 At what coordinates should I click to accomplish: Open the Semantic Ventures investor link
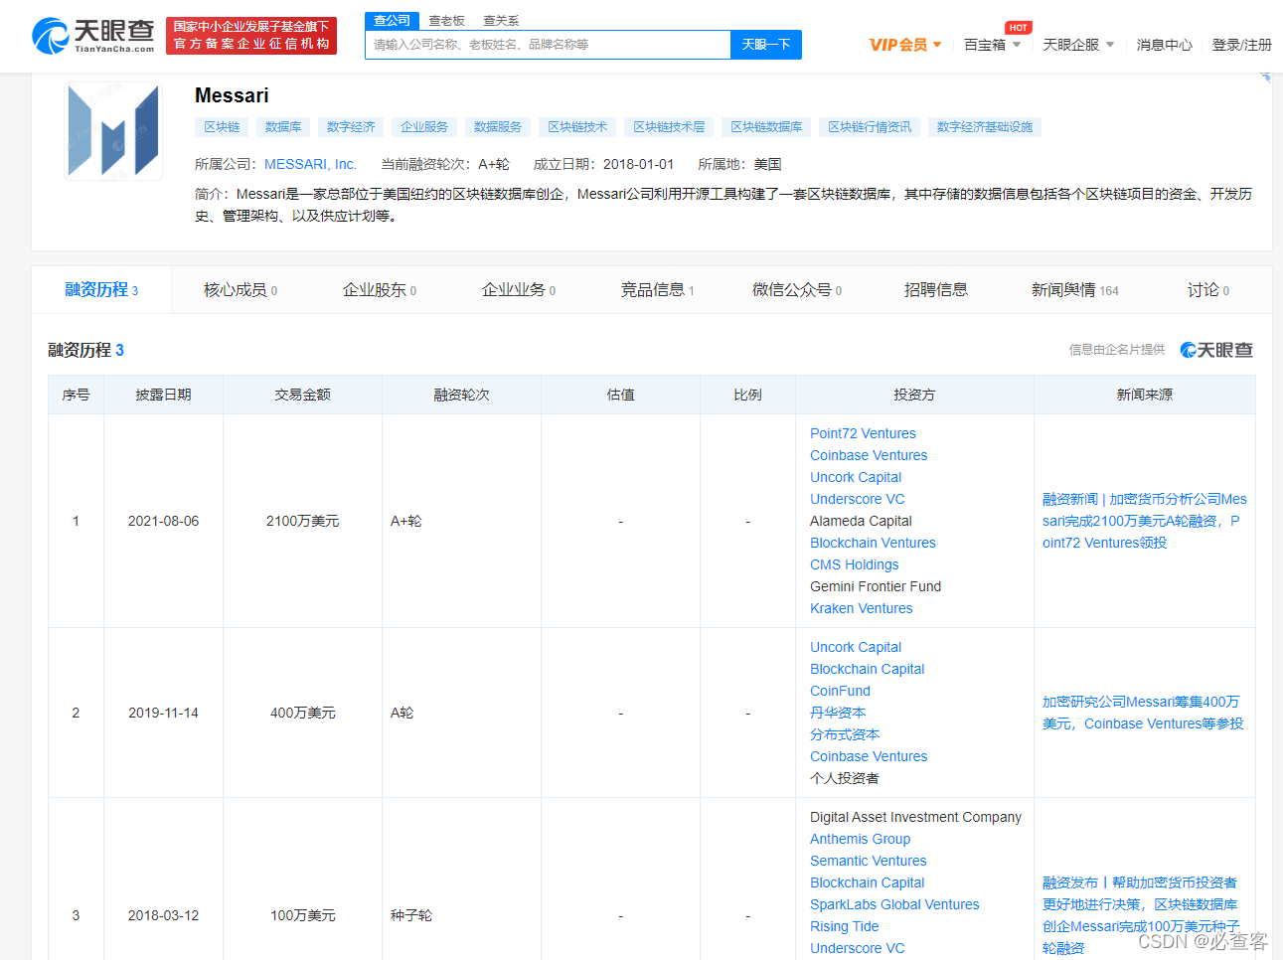(x=869, y=861)
